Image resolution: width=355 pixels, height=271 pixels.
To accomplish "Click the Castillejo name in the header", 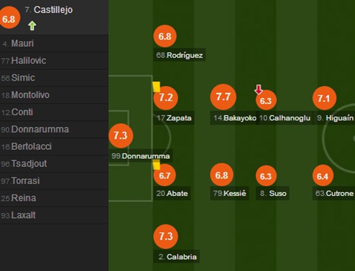I will (x=53, y=10).
